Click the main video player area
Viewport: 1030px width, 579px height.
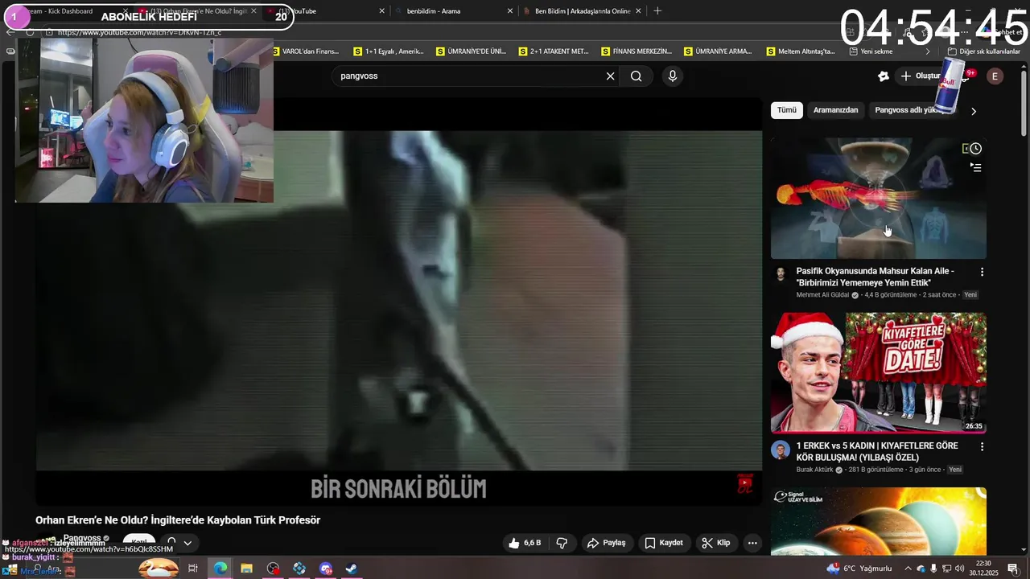pyautogui.click(x=399, y=302)
